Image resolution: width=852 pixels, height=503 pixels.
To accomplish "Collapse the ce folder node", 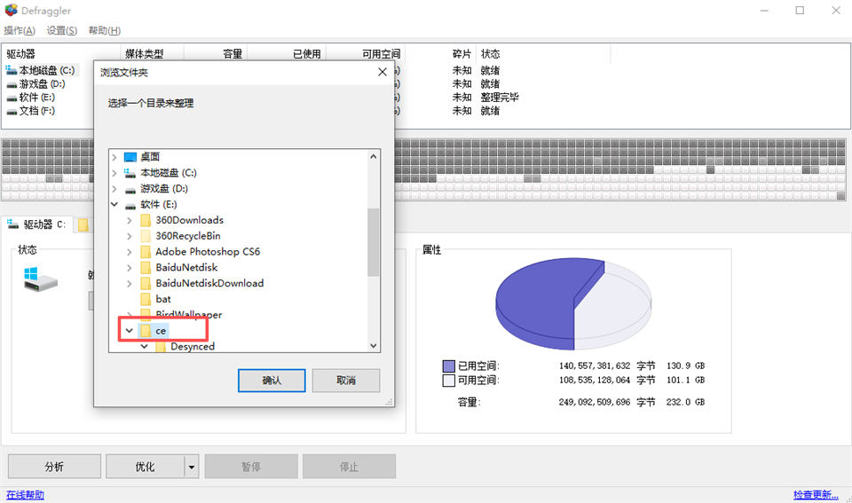I will 130,330.
